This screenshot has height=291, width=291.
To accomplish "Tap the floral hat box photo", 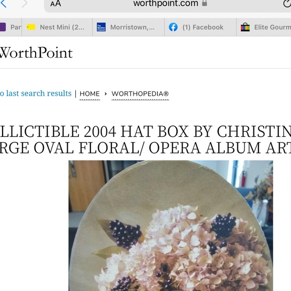I will (x=171, y=226).
